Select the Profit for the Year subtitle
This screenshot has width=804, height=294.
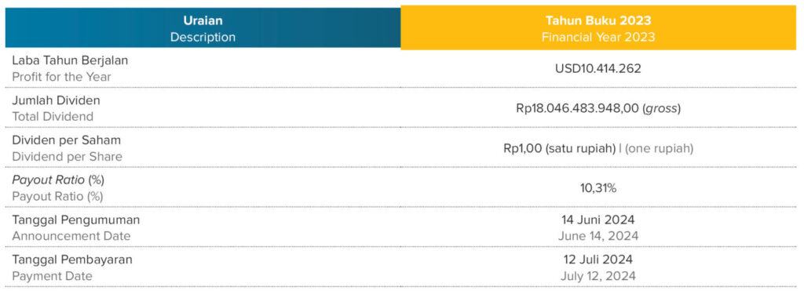tap(61, 77)
